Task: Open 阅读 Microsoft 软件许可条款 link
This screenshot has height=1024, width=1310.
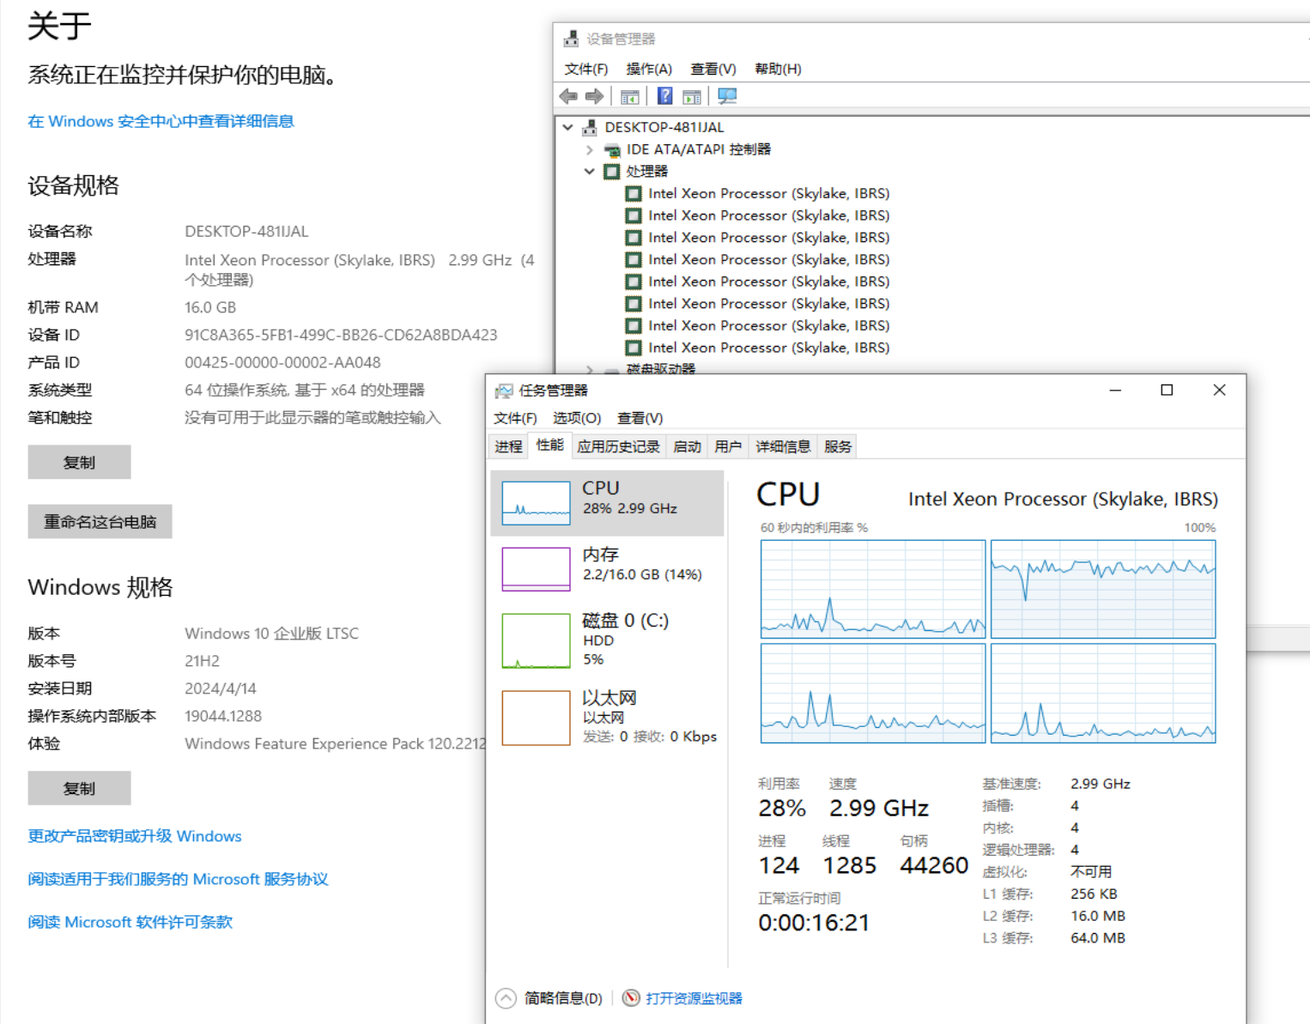Action: tap(130, 922)
